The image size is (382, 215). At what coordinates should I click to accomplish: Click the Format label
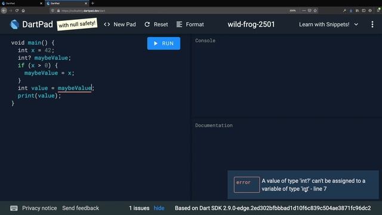(195, 24)
